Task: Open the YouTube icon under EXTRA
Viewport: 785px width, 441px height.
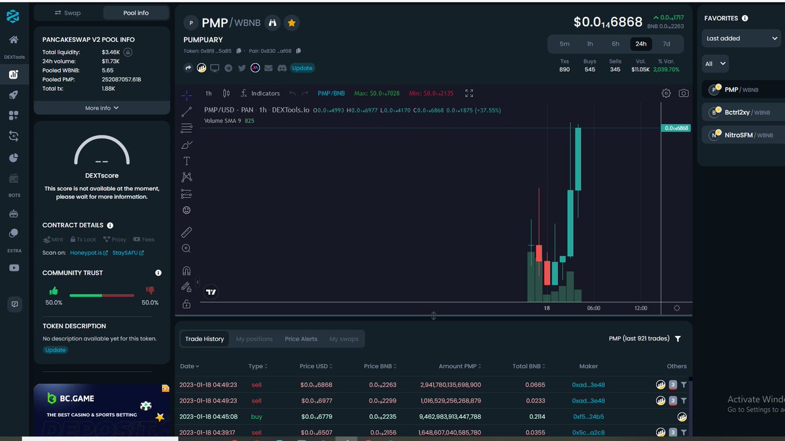Action: click(x=14, y=268)
